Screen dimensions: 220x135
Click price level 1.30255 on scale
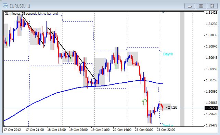tap(211, 80)
